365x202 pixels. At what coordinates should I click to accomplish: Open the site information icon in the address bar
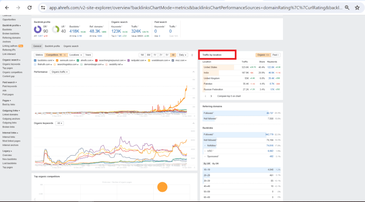pyautogui.click(x=43, y=8)
